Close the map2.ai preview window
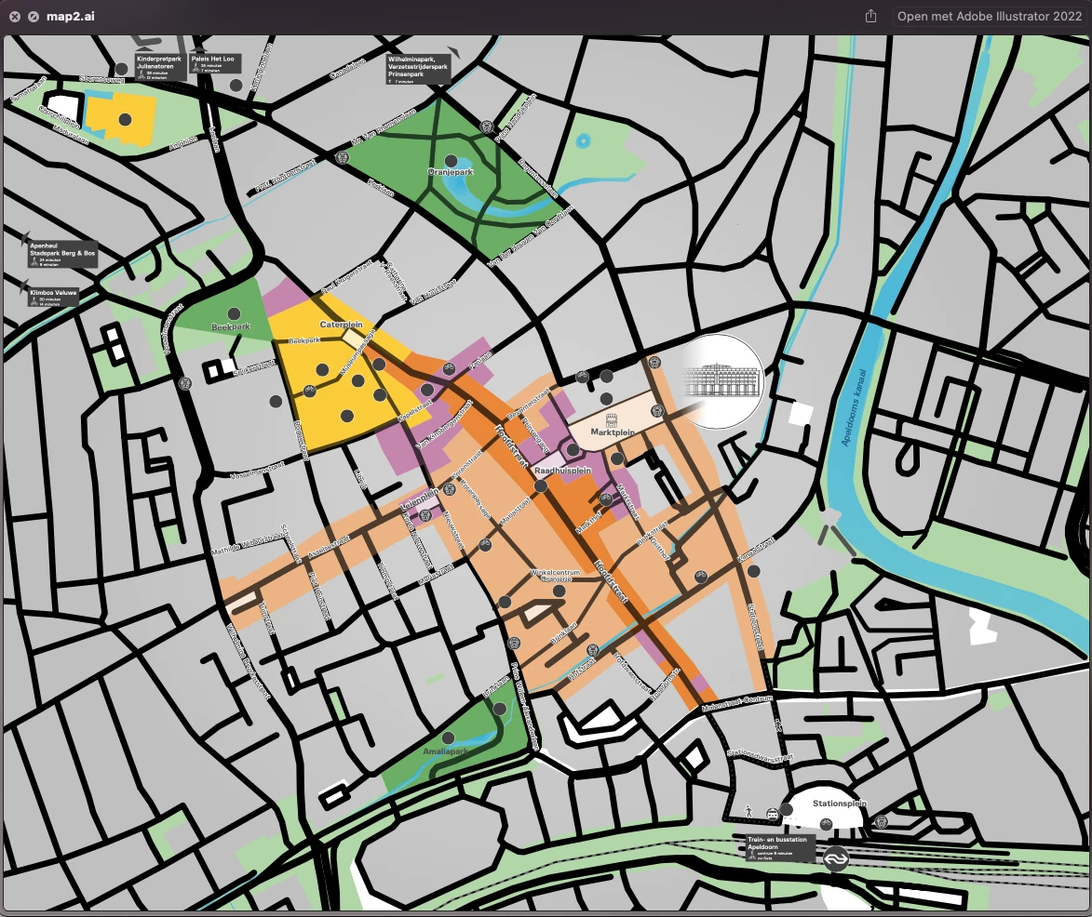 [x=15, y=17]
